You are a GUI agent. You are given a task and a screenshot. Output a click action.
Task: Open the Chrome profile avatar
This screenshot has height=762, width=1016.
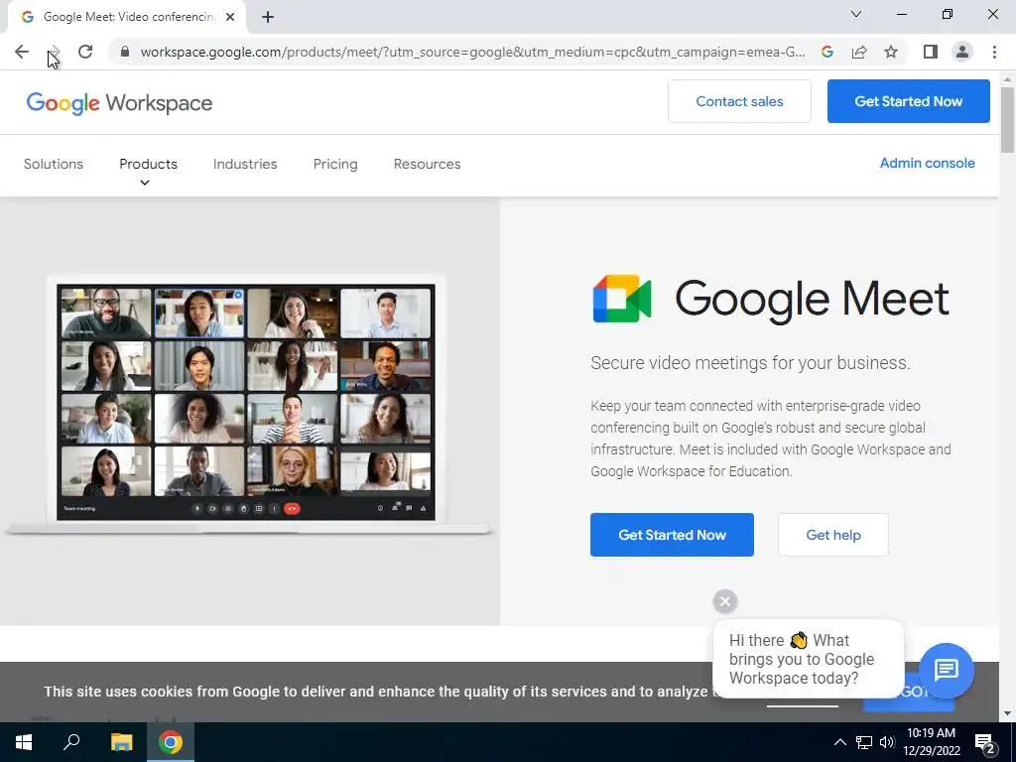(962, 52)
